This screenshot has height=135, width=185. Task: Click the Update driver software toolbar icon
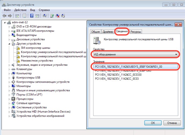coord(52,16)
